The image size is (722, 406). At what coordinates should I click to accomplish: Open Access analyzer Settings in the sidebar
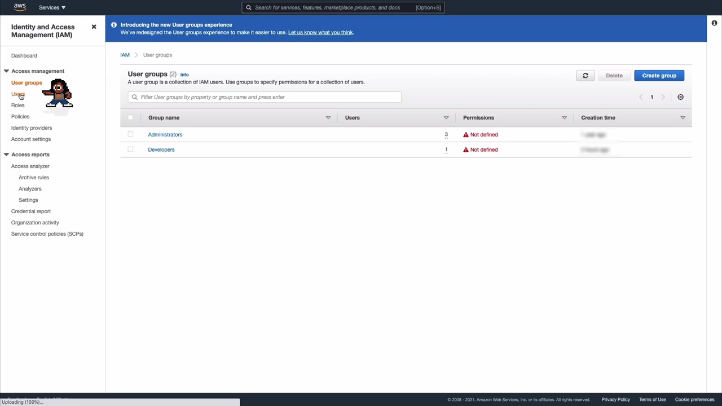[x=28, y=200]
